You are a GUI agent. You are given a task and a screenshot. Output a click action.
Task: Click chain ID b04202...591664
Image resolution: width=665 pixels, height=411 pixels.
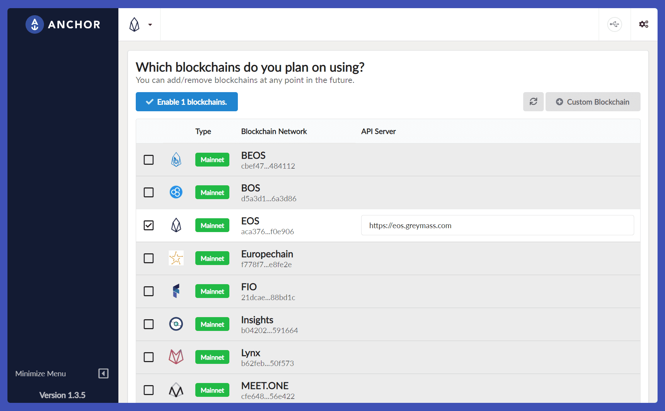pos(269,330)
